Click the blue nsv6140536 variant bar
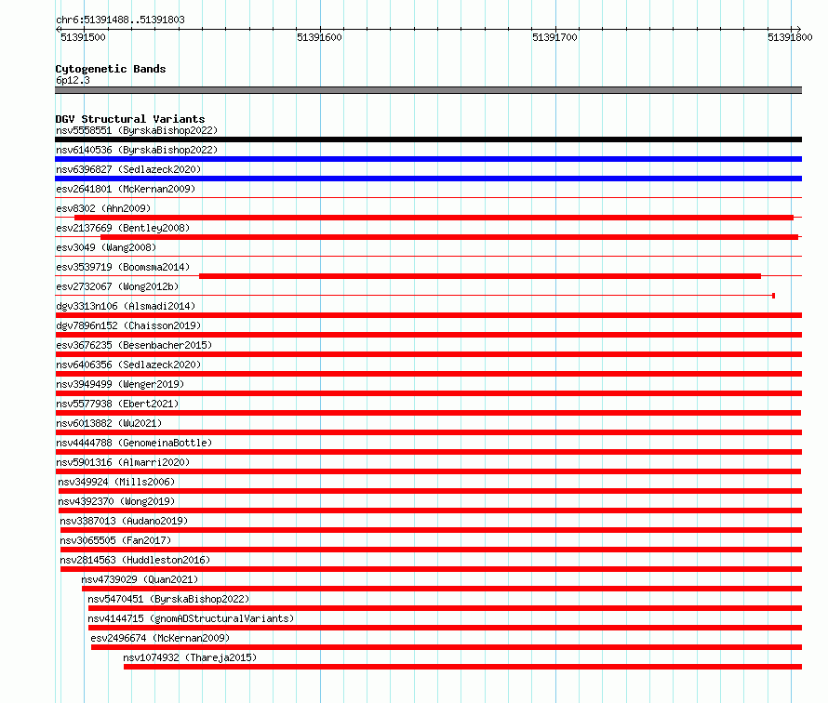This screenshot has width=828, height=703. coord(428,159)
